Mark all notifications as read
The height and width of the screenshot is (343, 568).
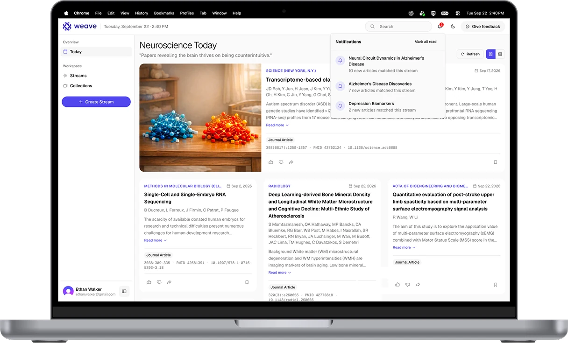pyautogui.click(x=426, y=42)
